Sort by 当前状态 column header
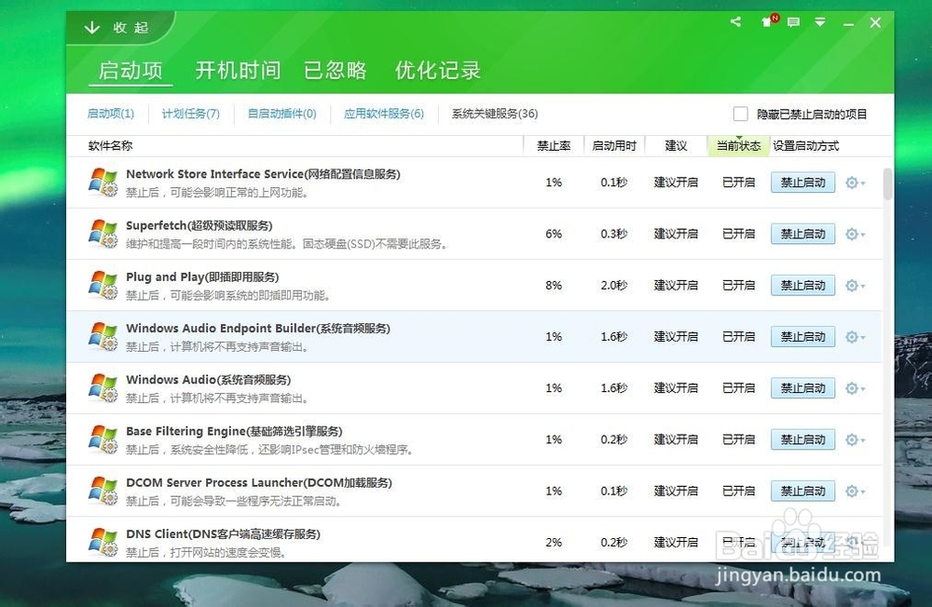932x607 pixels. coord(738,146)
